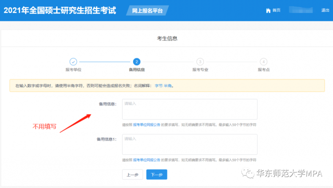Open 报考单位网报公告 link under 备用信息1 field
This screenshot has height=188, width=333.
click(x=147, y=160)
